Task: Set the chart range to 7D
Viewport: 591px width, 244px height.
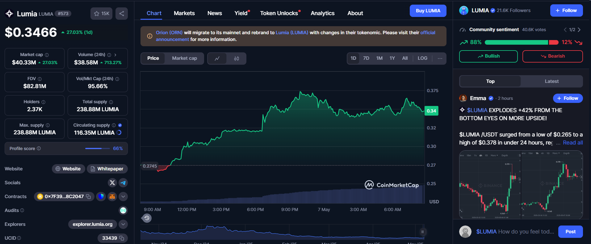Action: pyautogui.click(x=366, y=58)
